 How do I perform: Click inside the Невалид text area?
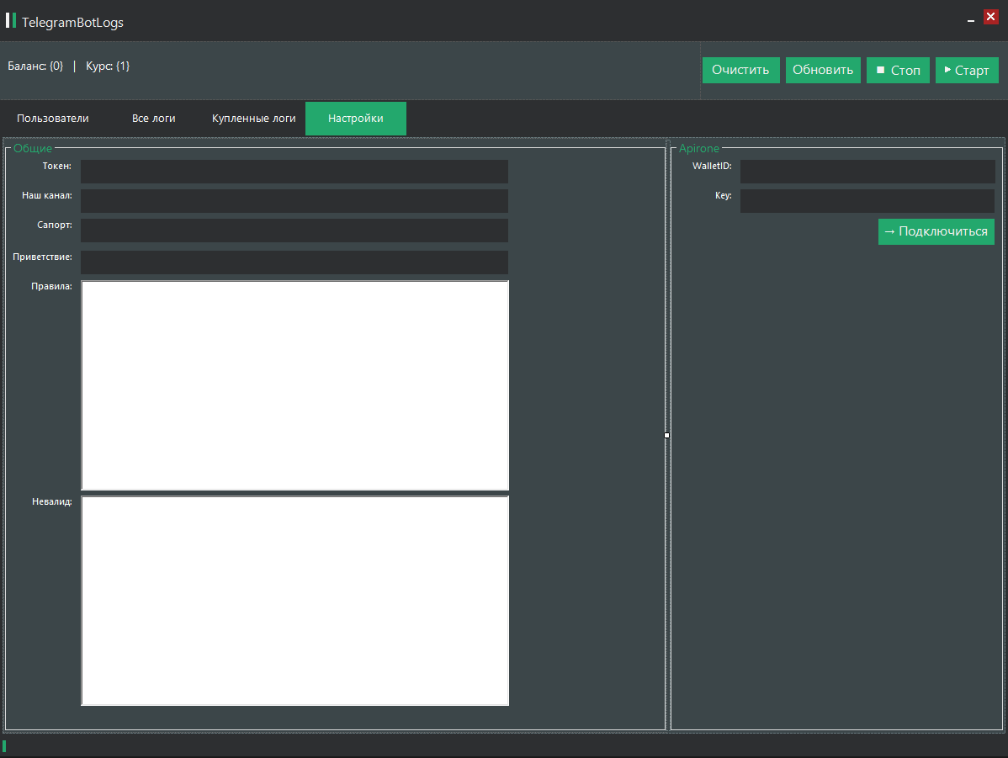(x=294, y=601)
